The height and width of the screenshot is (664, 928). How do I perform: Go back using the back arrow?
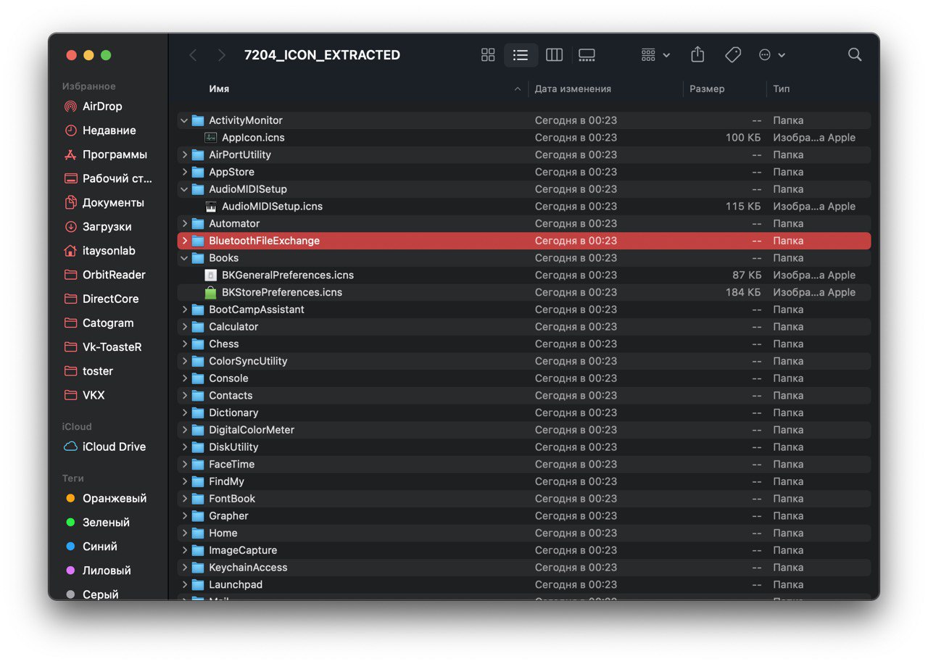193,55
